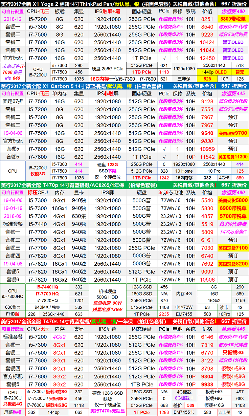
Task: Click the price cell "10424"
Action: coord(207,42)
